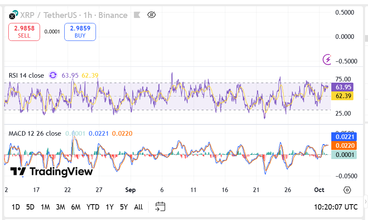Click the RSI 14 close indicator title
Image resolution: width=368 pixels, height=220 pixels.
click(26, 76)
